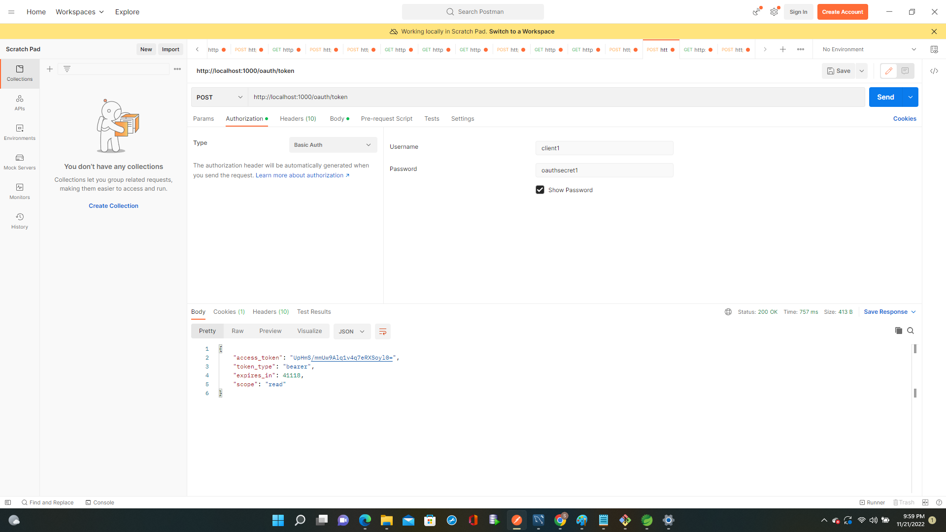Open the Environments sidebar panel
946x532 pixels.
point(19,132)
